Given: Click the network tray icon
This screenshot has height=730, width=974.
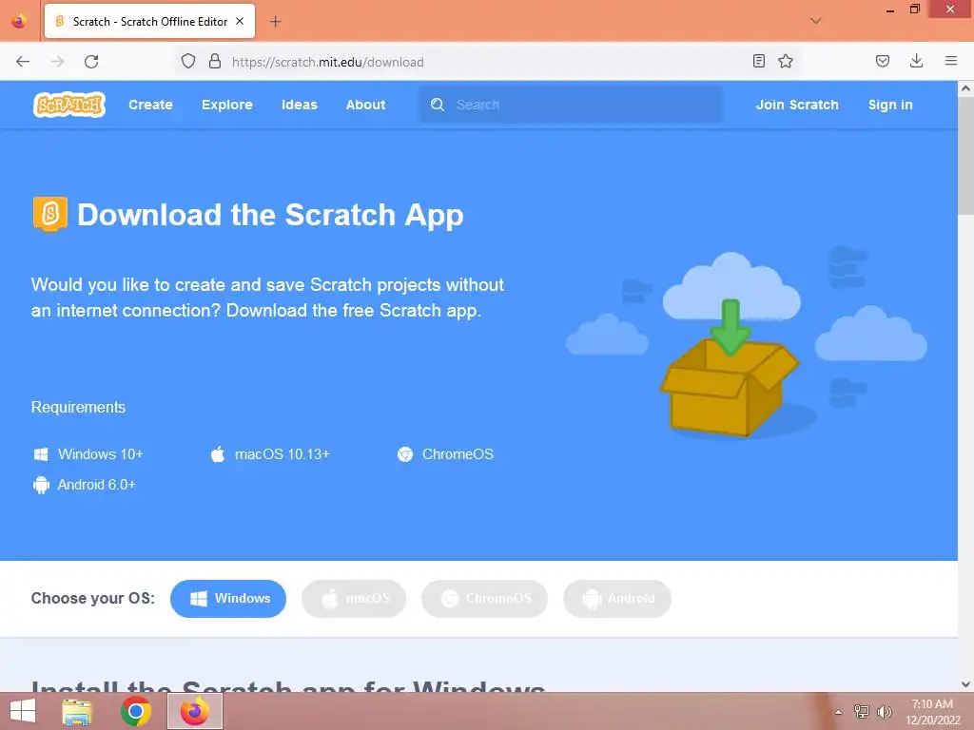Looking at the screenshot, I should tap(862, 711).
